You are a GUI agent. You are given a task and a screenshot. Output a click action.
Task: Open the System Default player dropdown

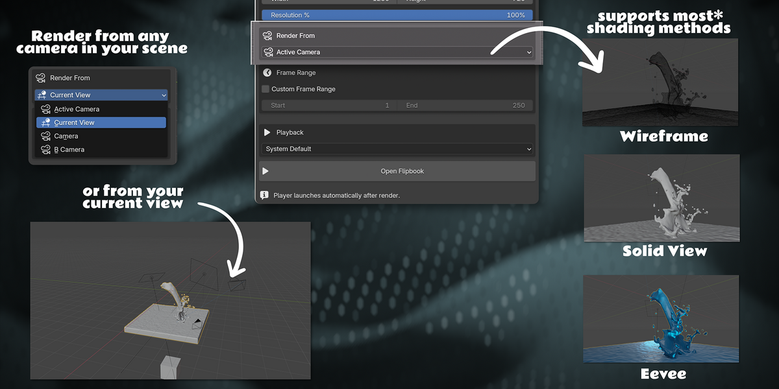[x=397, y=149]
